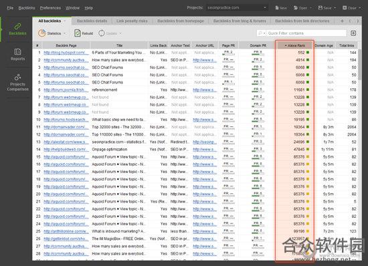Click the Statistics pie chart icon
This screenshot has width=368, height=266.
coord(41,33)
